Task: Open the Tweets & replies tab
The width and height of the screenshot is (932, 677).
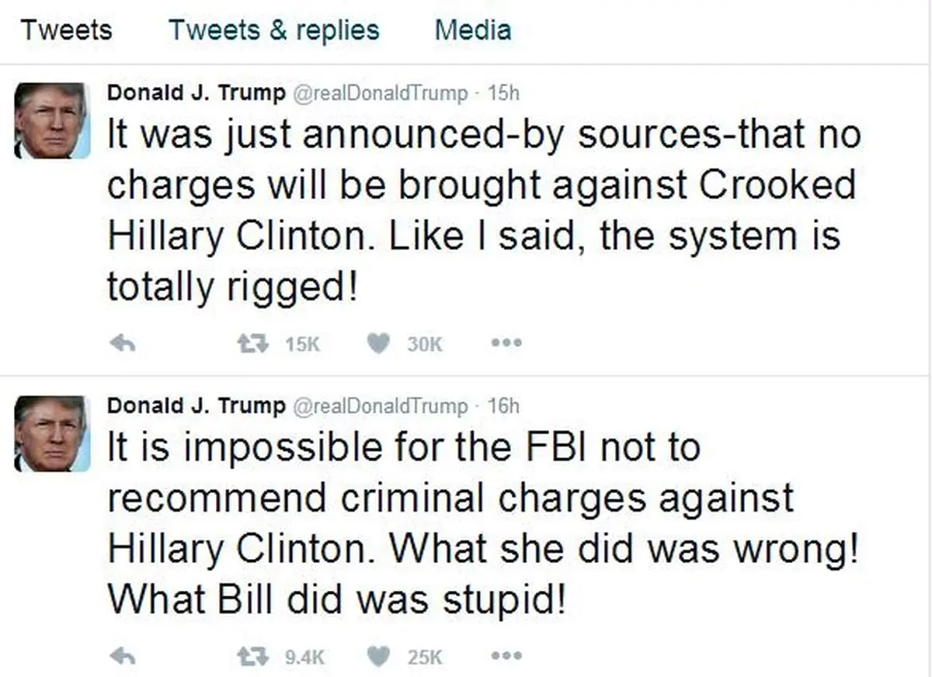Action: [274, 30]
